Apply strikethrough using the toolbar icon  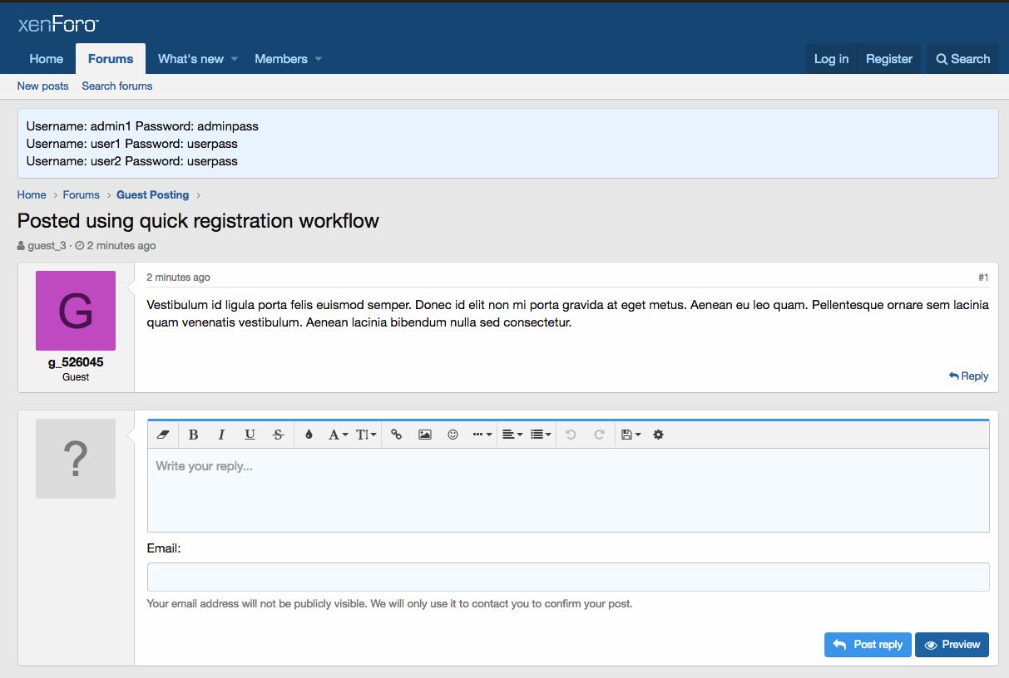click(278, 435)
